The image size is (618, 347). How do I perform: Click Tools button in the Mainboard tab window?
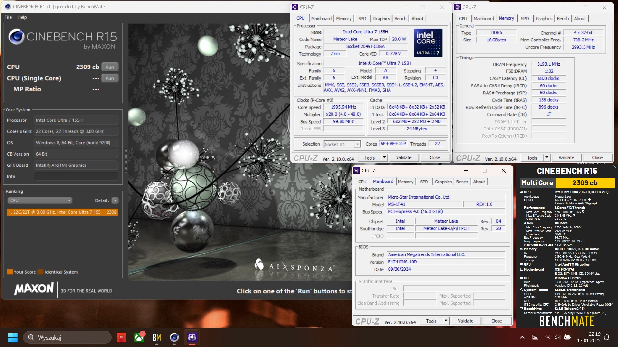coord(431,321)
